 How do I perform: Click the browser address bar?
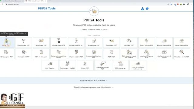87,4
